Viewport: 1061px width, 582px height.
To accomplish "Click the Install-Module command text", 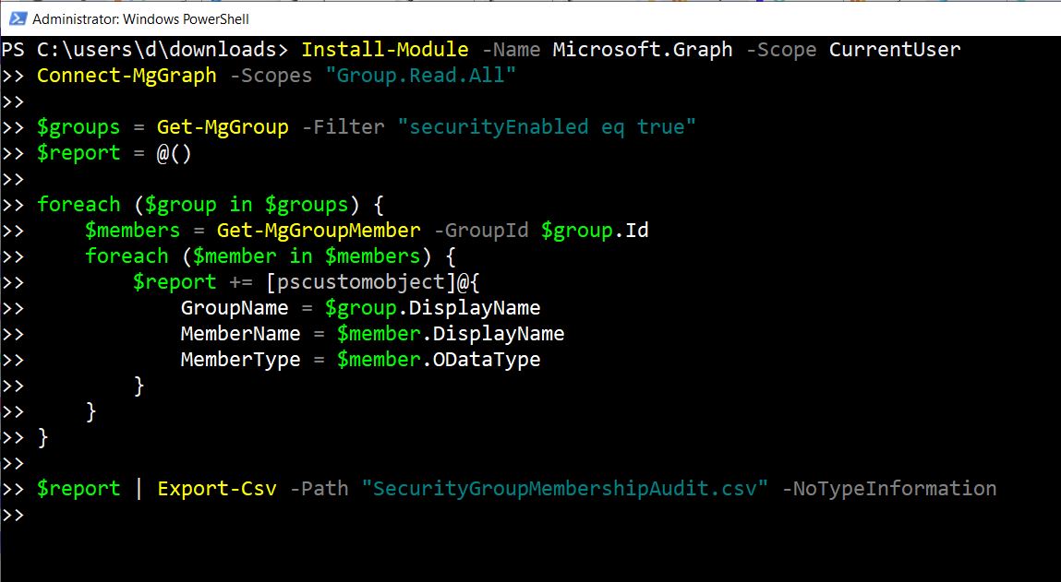I will coord(384,49).
